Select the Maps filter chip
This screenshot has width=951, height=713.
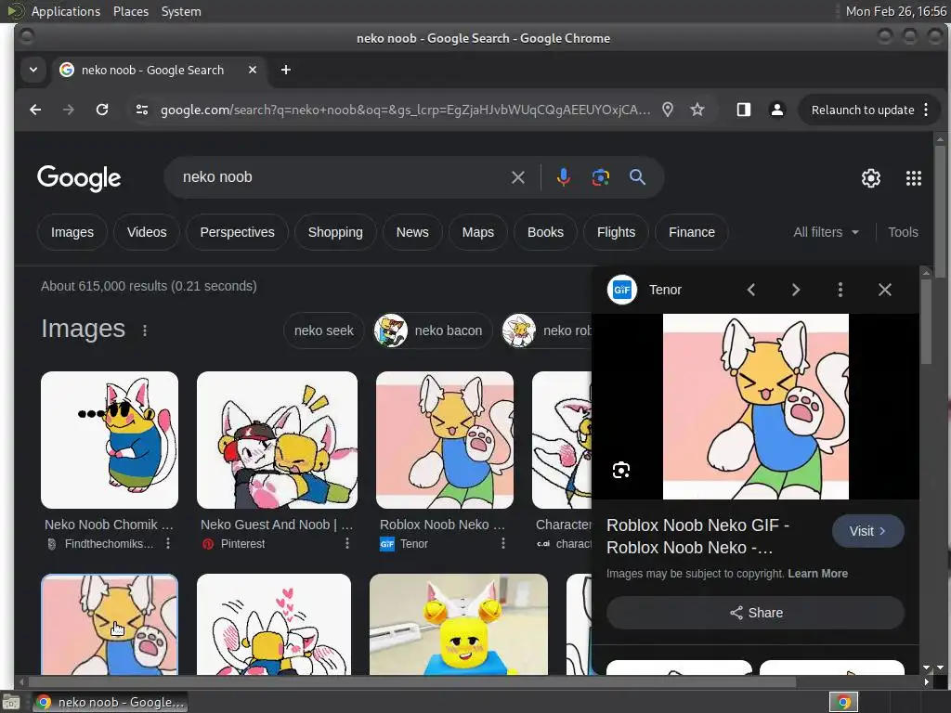[478, 232]
